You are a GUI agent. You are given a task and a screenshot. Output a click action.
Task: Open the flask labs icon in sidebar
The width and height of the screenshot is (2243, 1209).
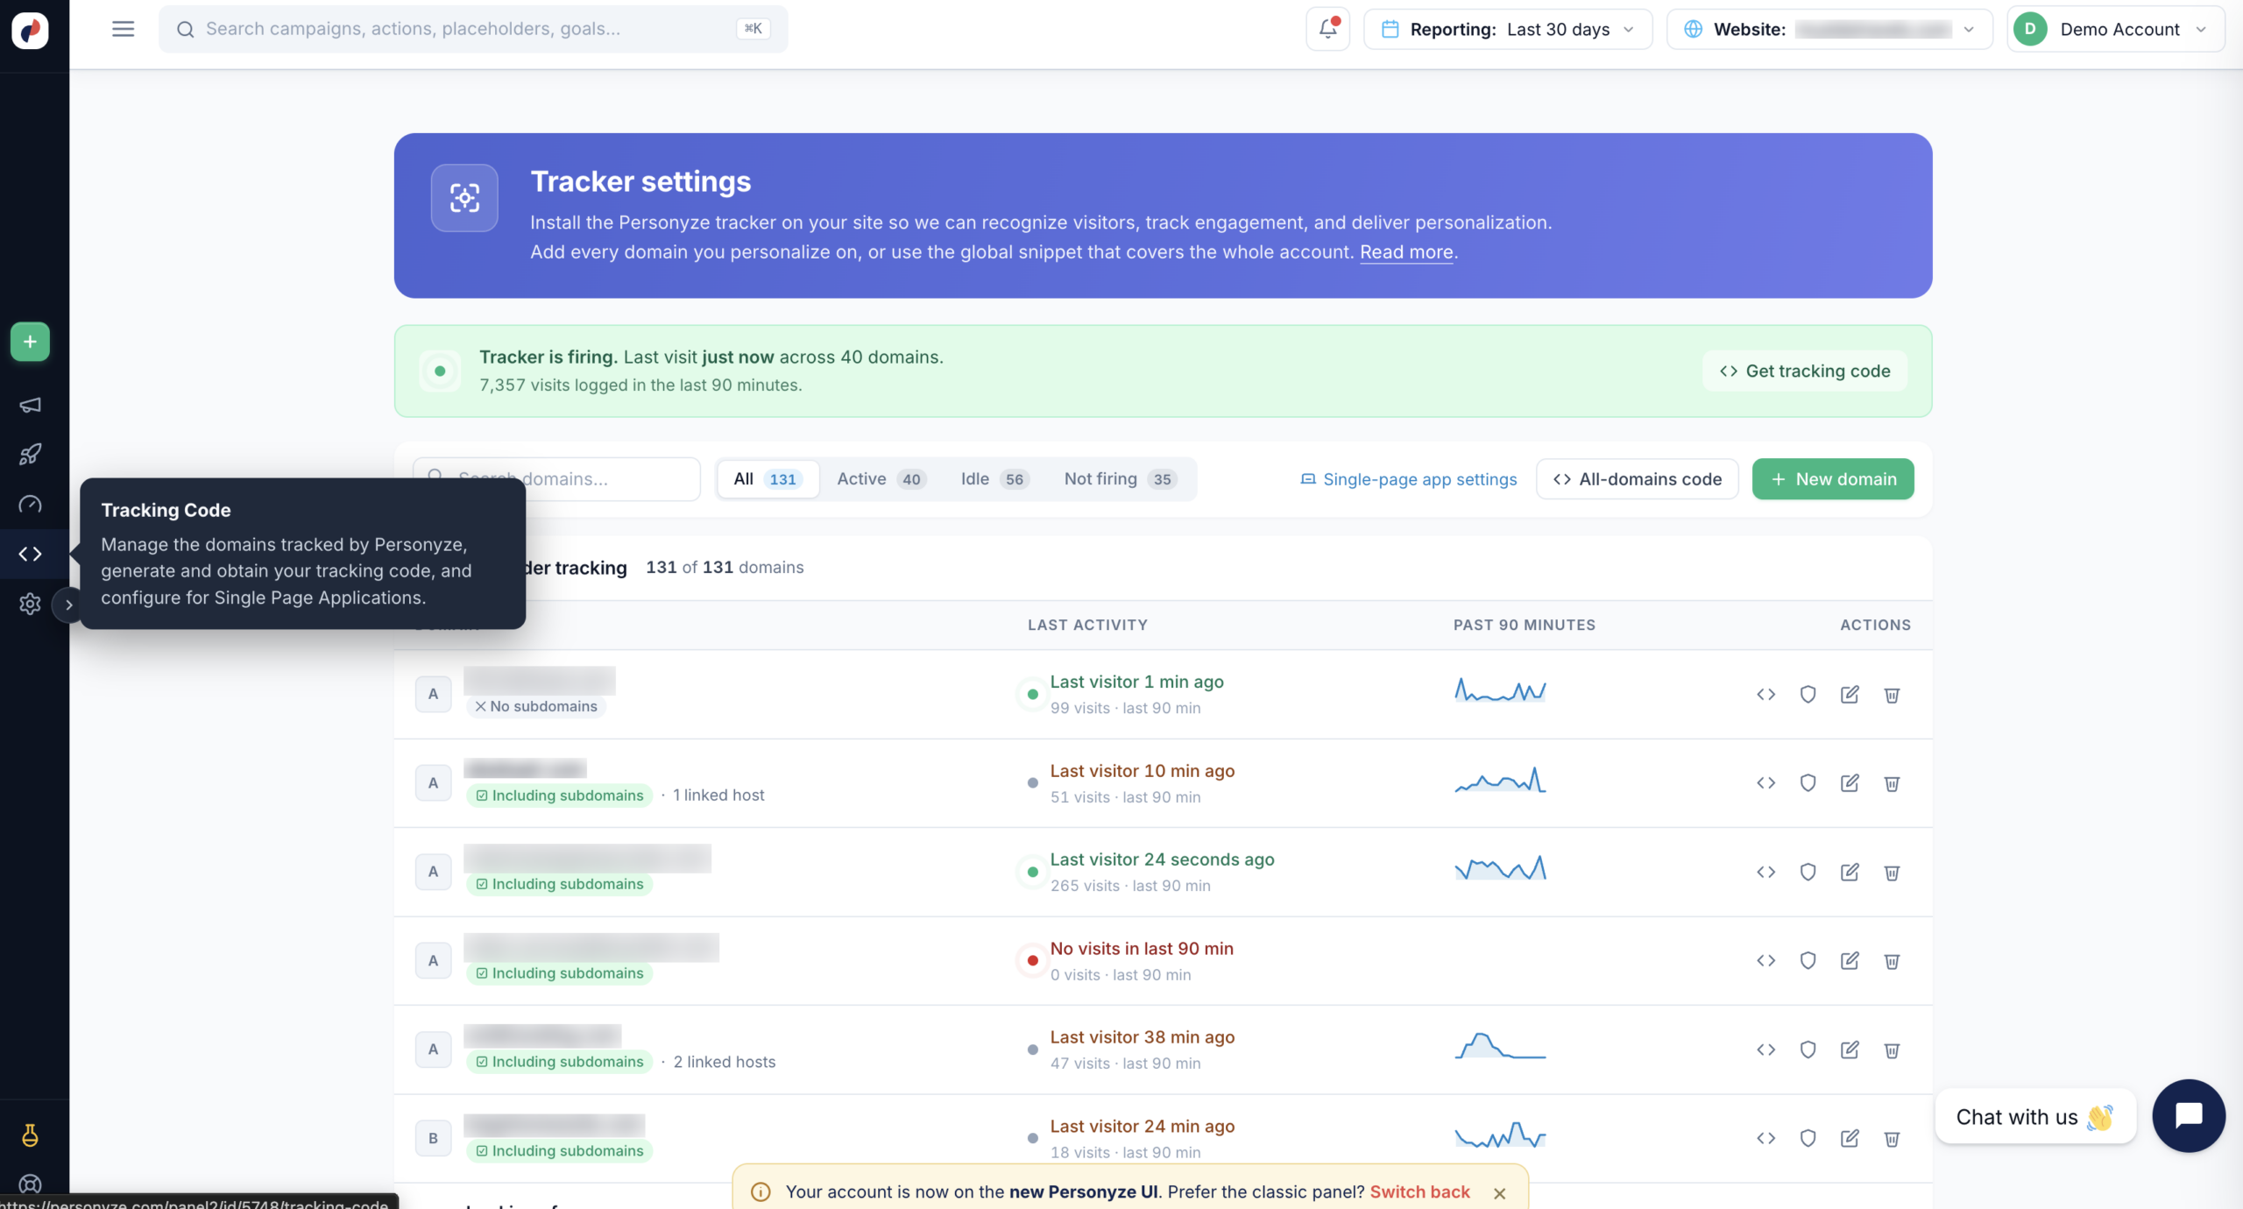click(30, 1135)
